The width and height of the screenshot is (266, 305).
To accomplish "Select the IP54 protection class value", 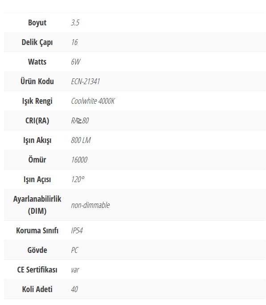I will [77, 231].
